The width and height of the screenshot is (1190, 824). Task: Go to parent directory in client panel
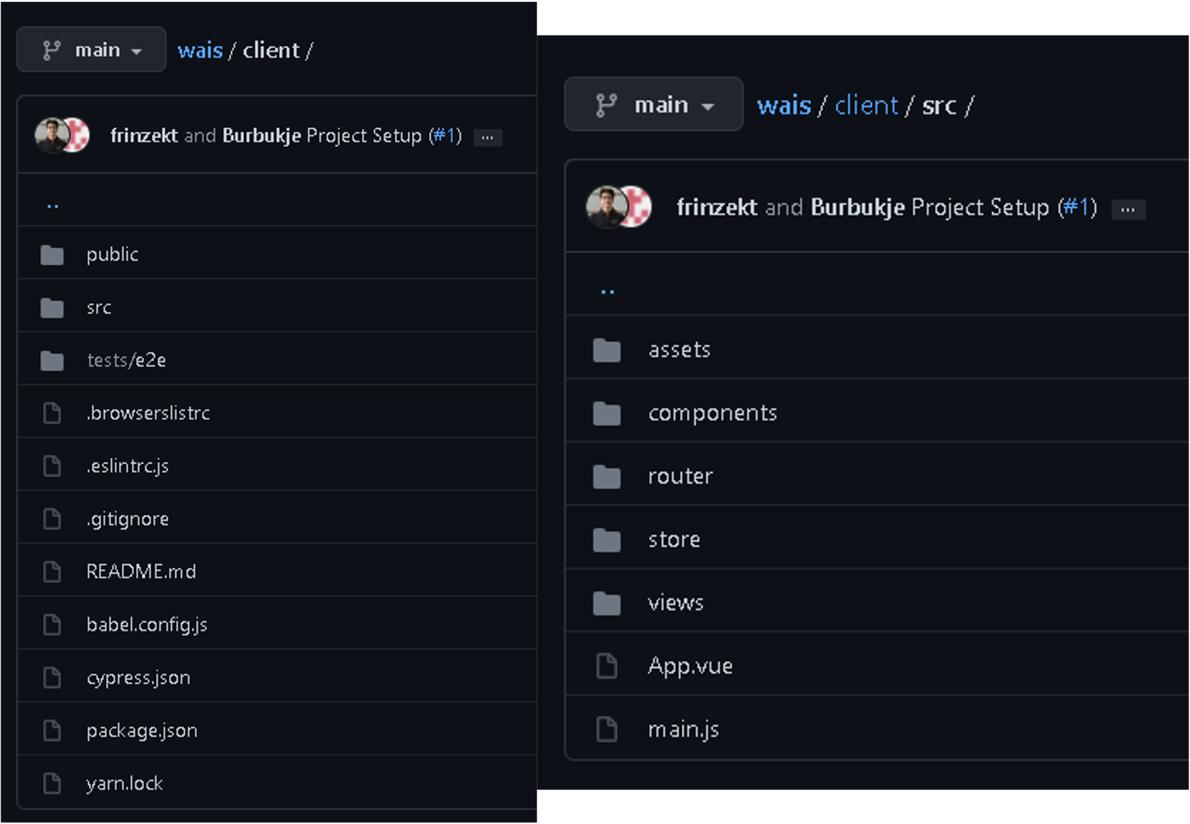pyautogui.click(x=53, y=206)
